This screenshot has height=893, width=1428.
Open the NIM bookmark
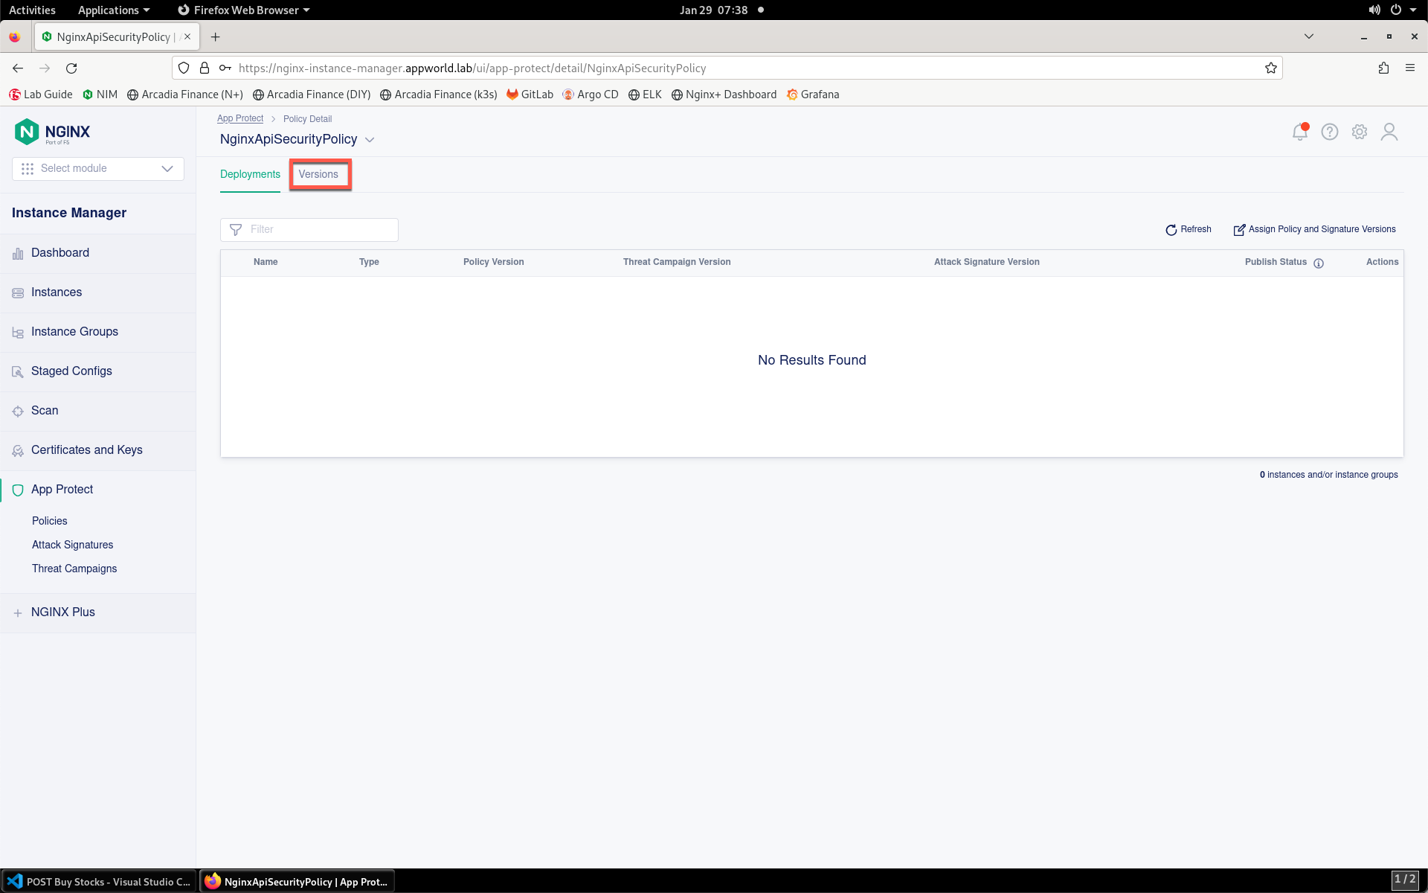100,95
